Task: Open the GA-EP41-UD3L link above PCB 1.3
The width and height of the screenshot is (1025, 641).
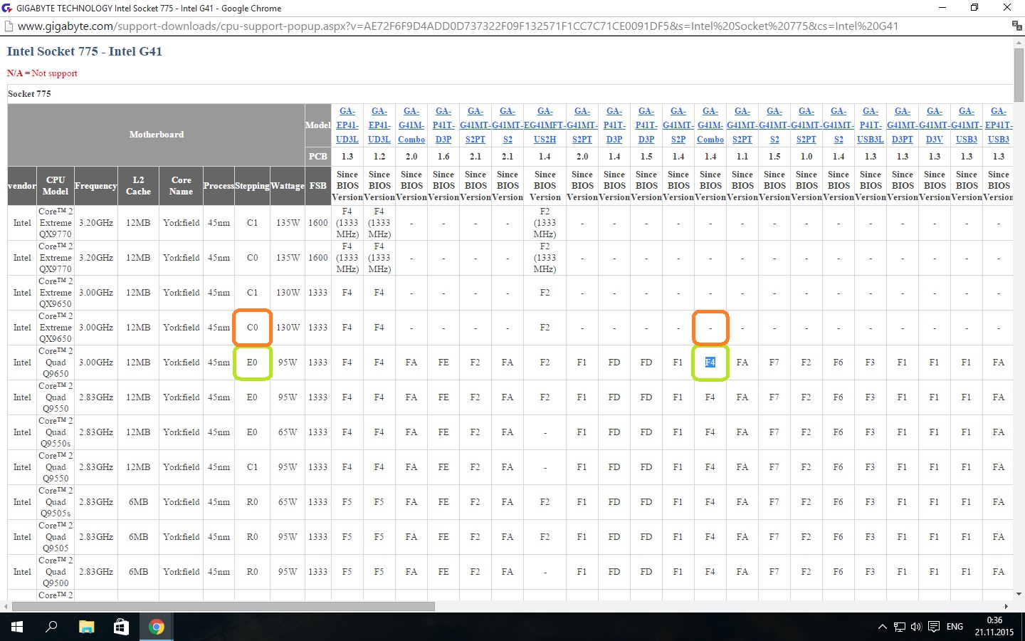Action: point(347,125)
